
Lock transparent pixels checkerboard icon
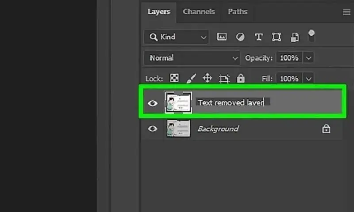(x=174, y=78)
